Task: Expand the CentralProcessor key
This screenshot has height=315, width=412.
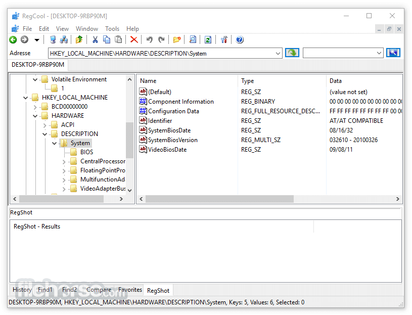Action: (64, 162)
